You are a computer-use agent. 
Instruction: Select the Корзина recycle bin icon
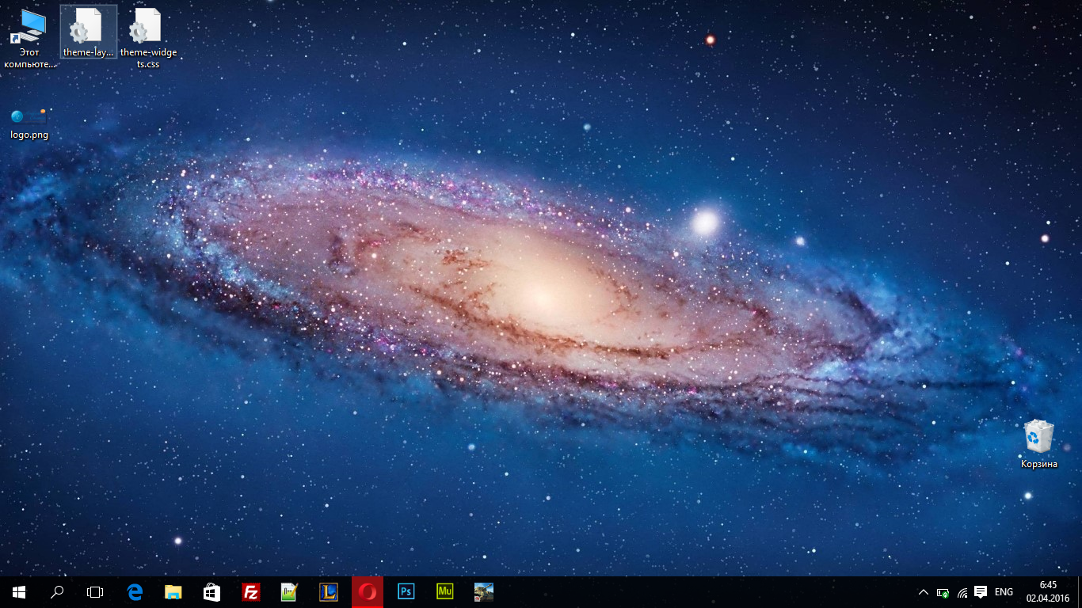point(1038,443)
